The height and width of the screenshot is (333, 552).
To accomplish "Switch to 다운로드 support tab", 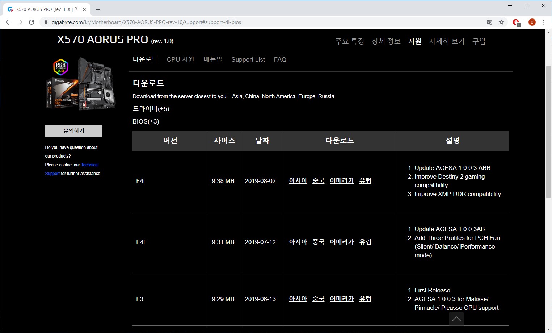I will [x=145, y=59].
